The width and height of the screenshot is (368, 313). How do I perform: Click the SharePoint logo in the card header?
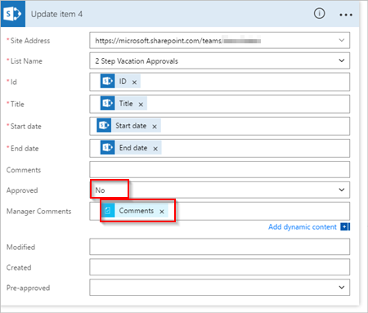point(13,14)
